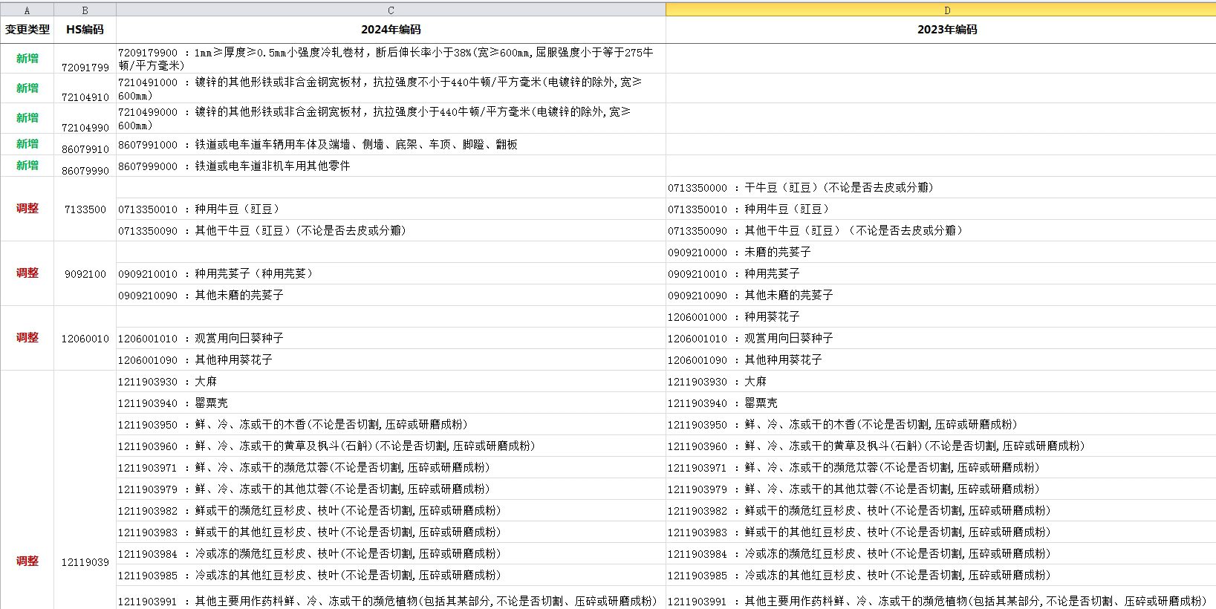Select the column A header
The width and height of the screenshot is (1216, 609).
click(x=27, y=10)
